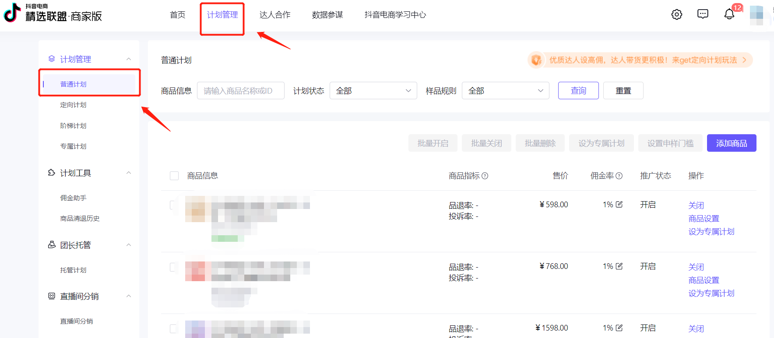Image resolution: width=774 pixels, height=338 pixels.
Task: Click the edit icon beside the ¥768.00 commission rate
Action: pos(619,266)
